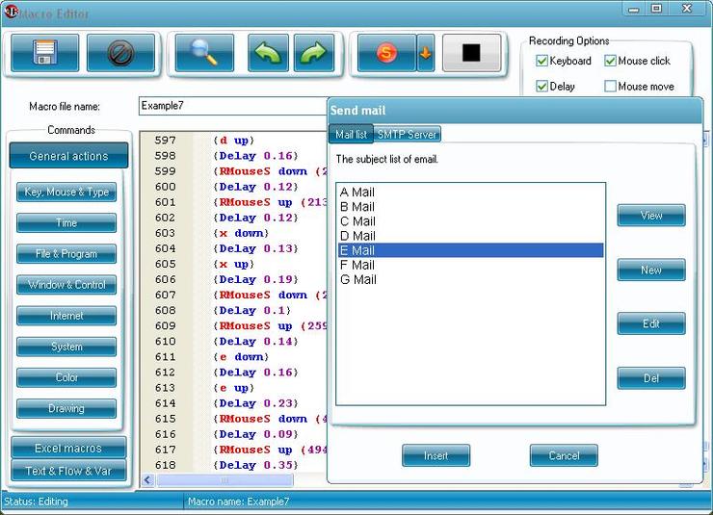713x515 pixels.
Task: Click the green undo arrow icon
Action: [x=268, y=53]
